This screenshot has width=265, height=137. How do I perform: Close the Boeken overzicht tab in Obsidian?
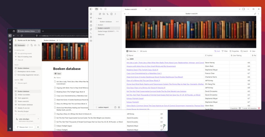(146, 9)
